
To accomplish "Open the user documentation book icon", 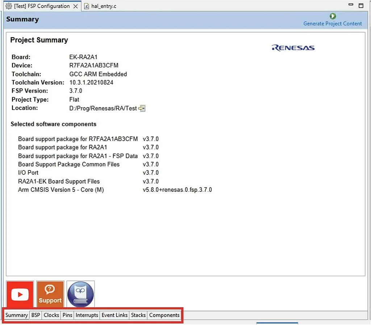I will (80, 294).
